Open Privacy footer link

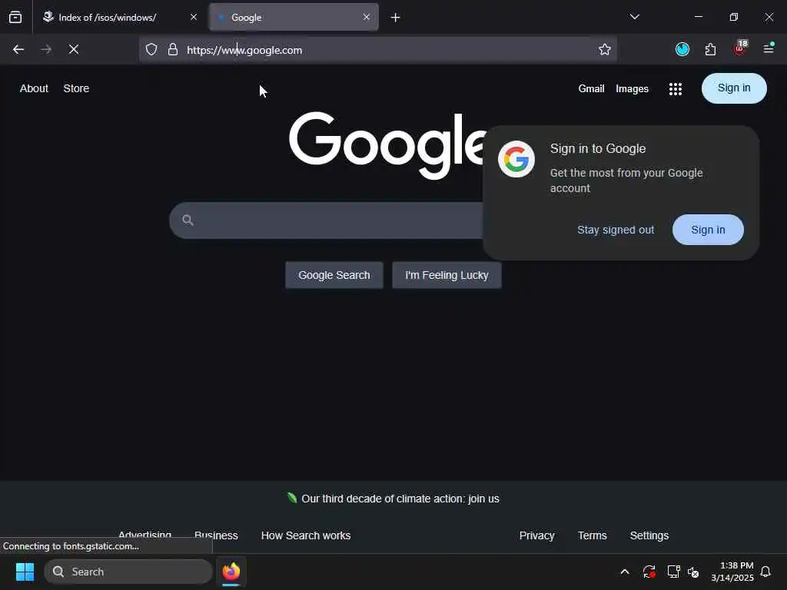click(536, 535)
